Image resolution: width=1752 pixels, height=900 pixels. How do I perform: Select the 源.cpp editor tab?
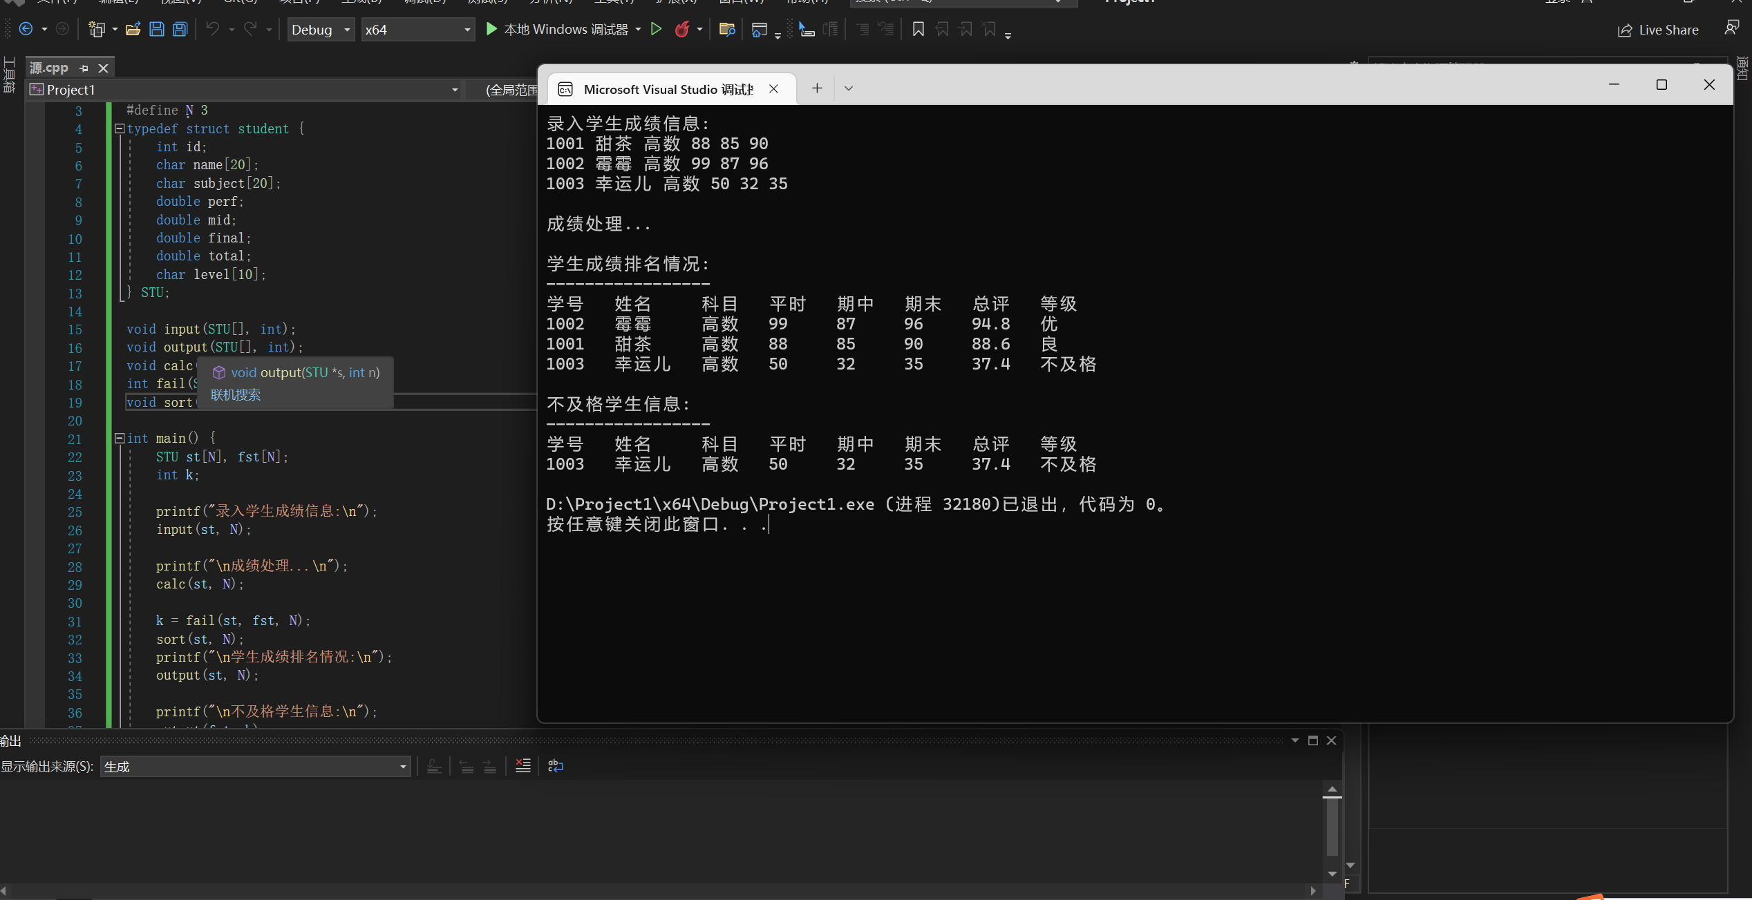point(49,68)
